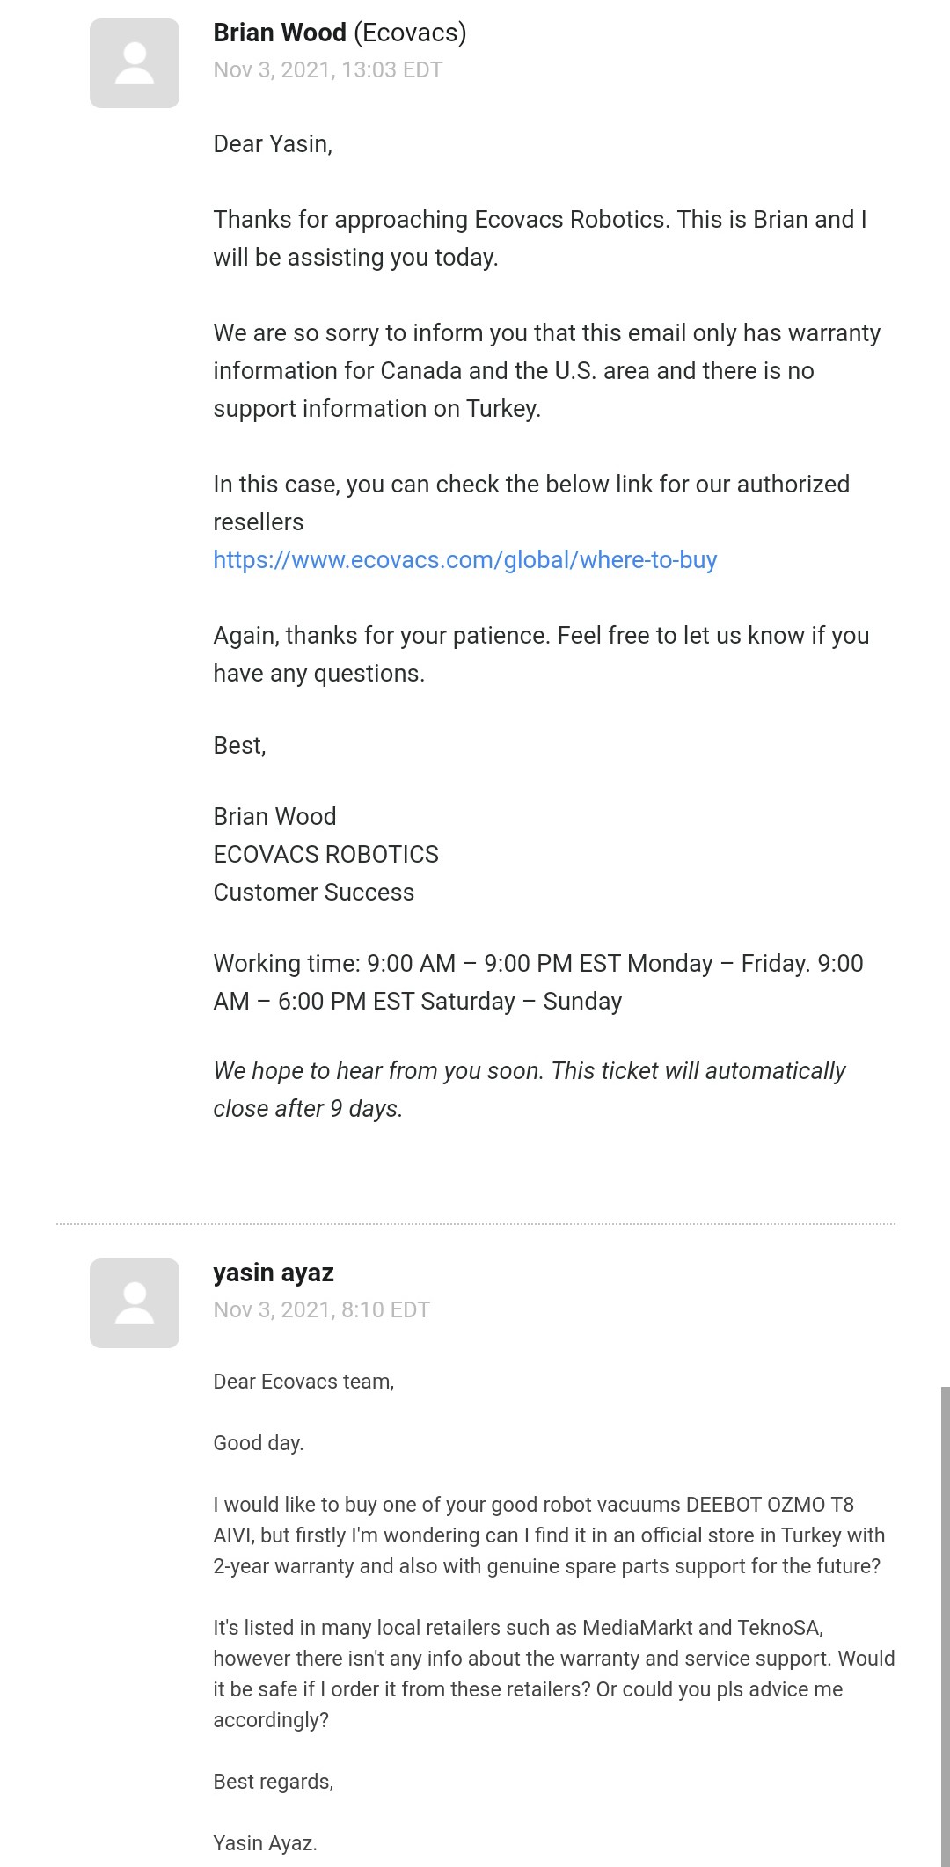This screenshot has width=950, height=1867.
Task: Click the DEEBOT OZMO T8 AIVI paragraph
Action: point(549,1535)
